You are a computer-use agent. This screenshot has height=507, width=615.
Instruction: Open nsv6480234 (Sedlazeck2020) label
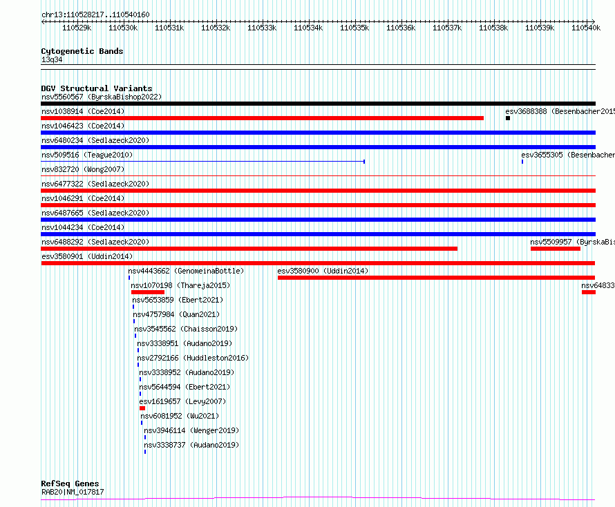(95, 140)
